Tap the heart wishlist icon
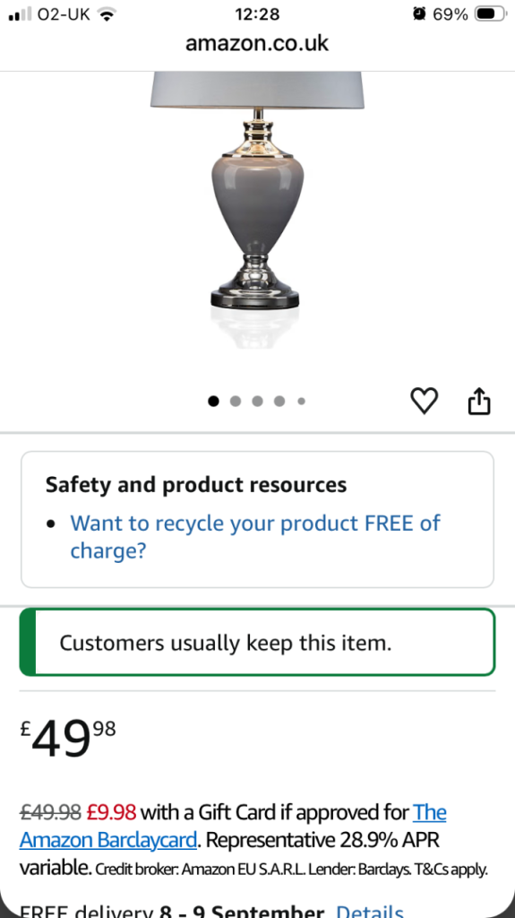The width and height of the screenshot is (515, 918). 424,401
